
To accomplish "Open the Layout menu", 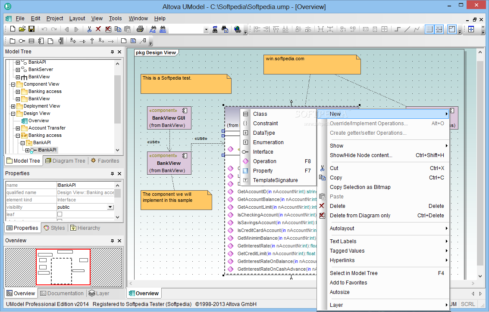I will click(x=77, y=19).
